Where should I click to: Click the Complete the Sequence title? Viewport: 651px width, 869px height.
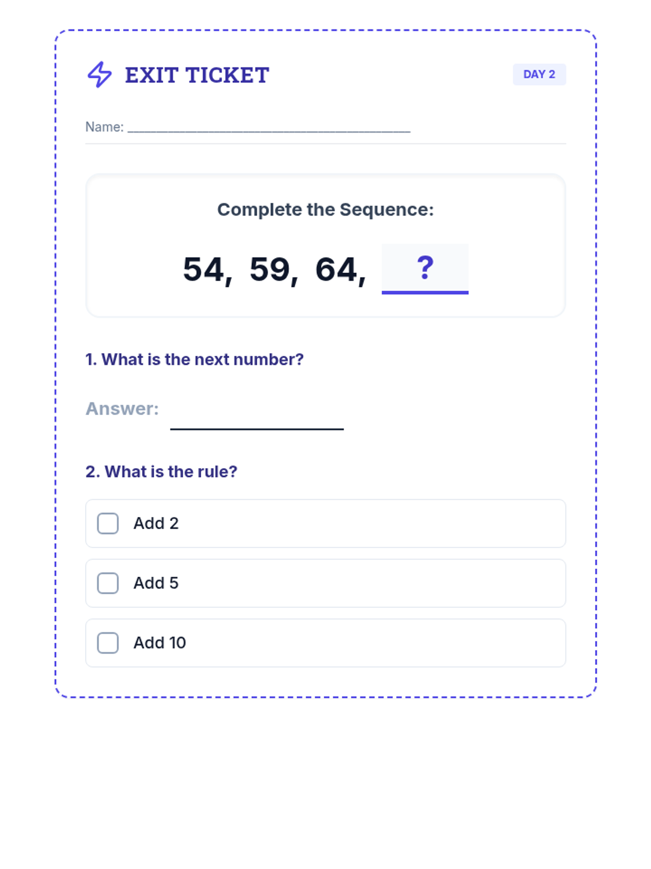pyautogui.click(x=325, y=210)
